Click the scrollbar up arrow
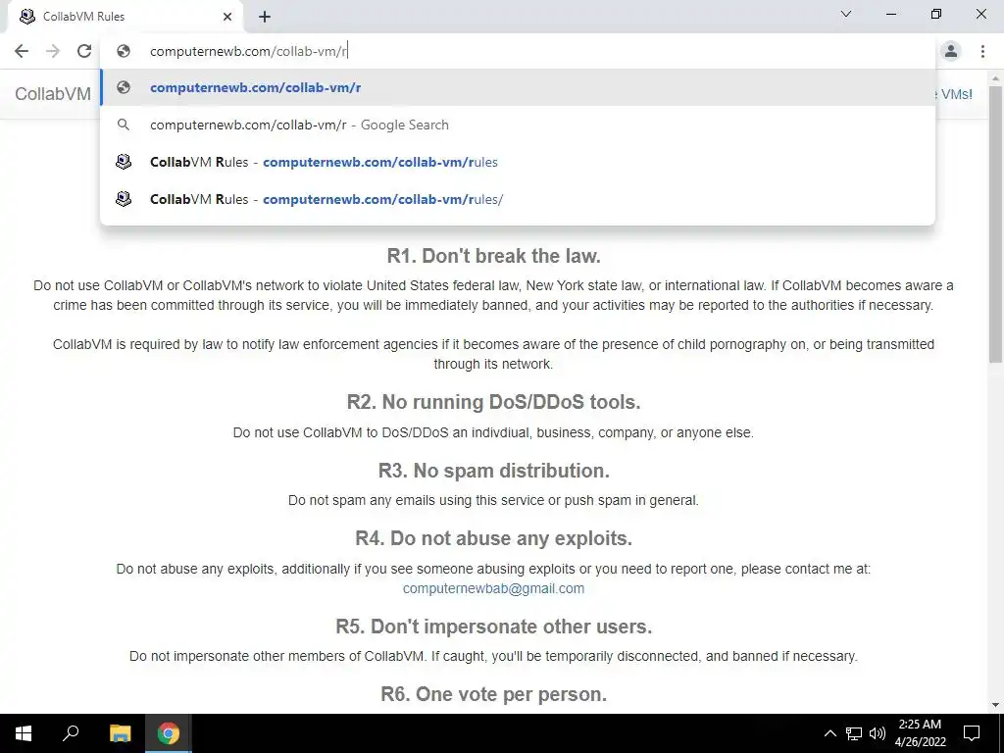Viewport: 1004px width, 753px height. click(995, 77)
